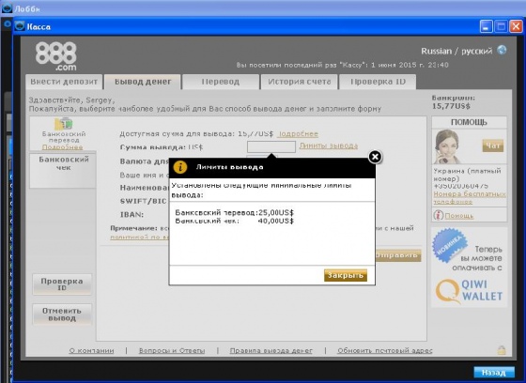Select the bank transfer folder icon

click(x=64, y=124)
